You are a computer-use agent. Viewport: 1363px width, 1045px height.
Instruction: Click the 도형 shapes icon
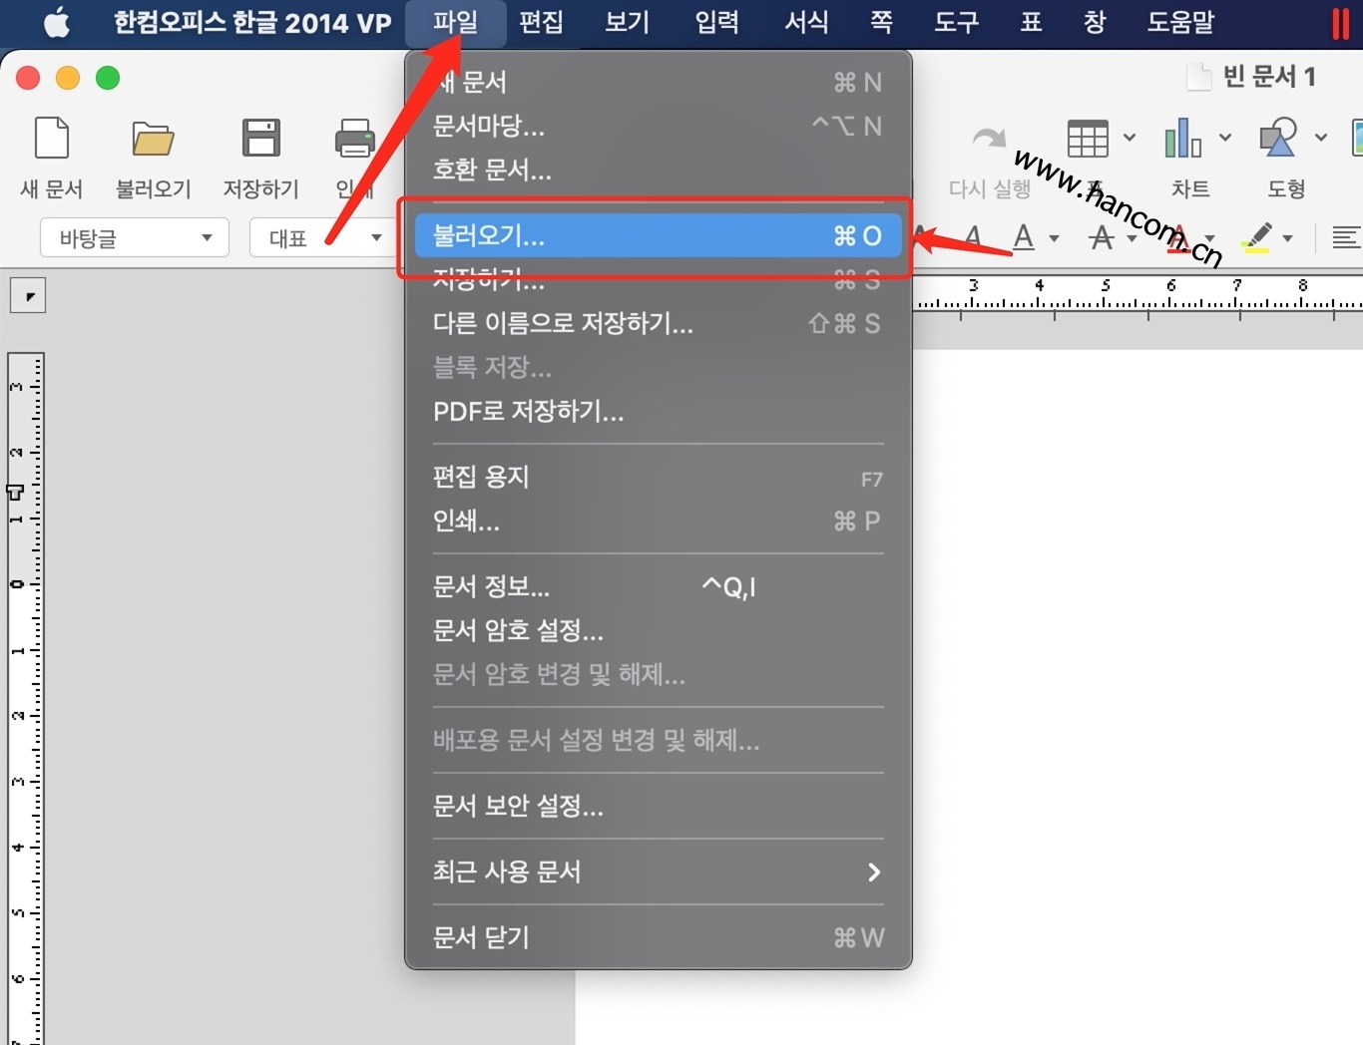point(1278,139)
